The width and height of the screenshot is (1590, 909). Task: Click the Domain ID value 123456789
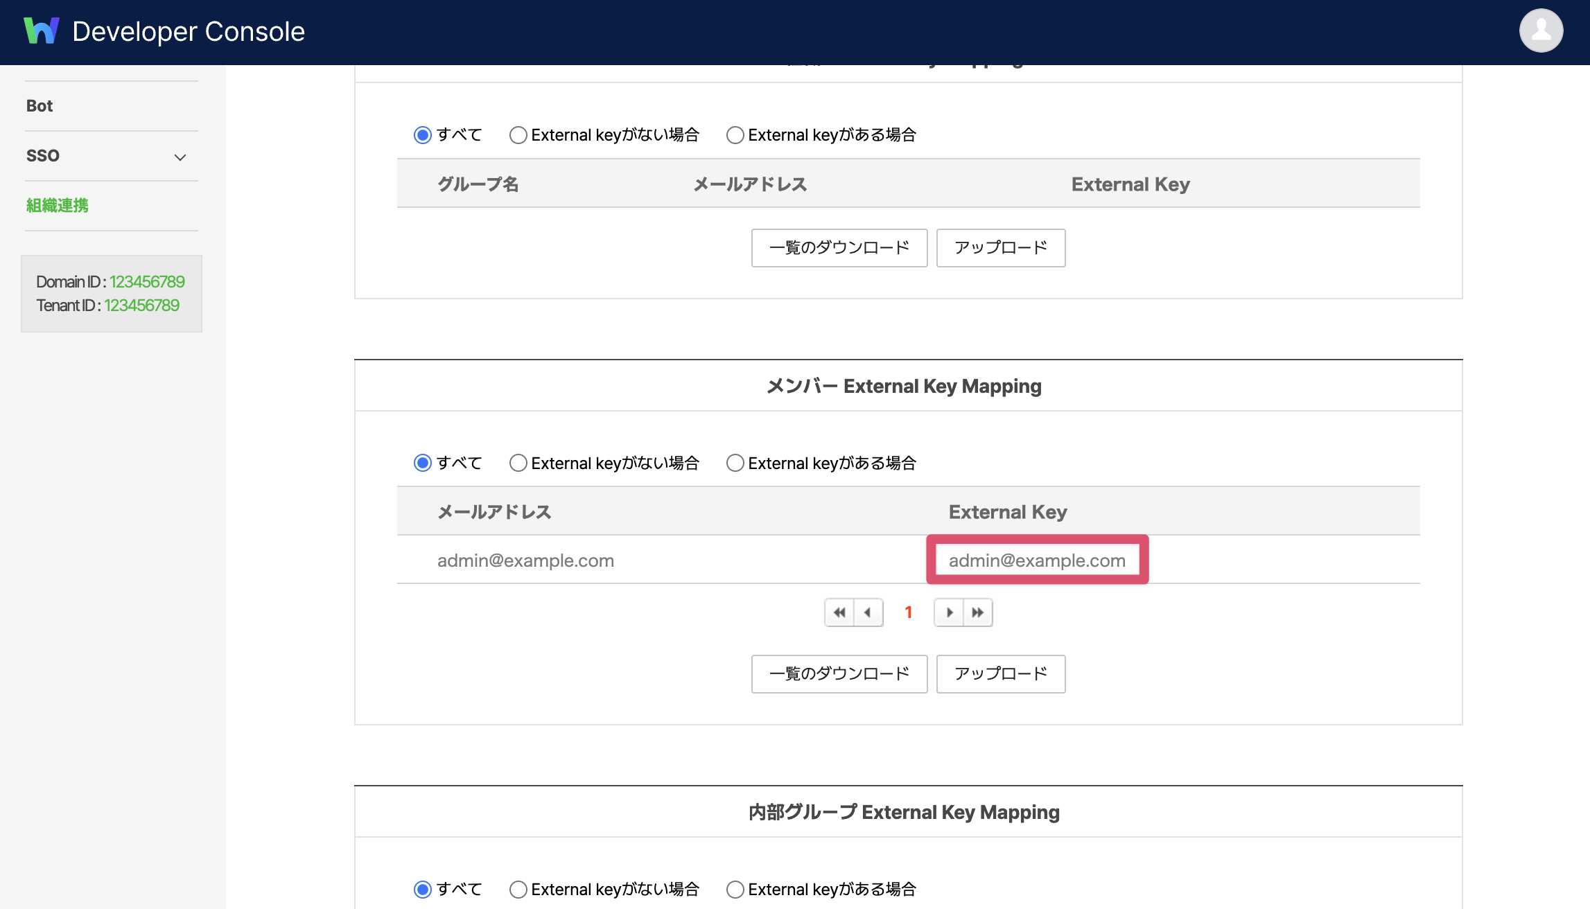click(x=147, y=282)
